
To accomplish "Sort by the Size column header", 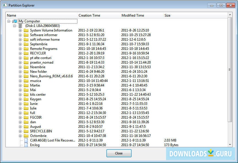I will pyautogui.click(x=195, y=15).
